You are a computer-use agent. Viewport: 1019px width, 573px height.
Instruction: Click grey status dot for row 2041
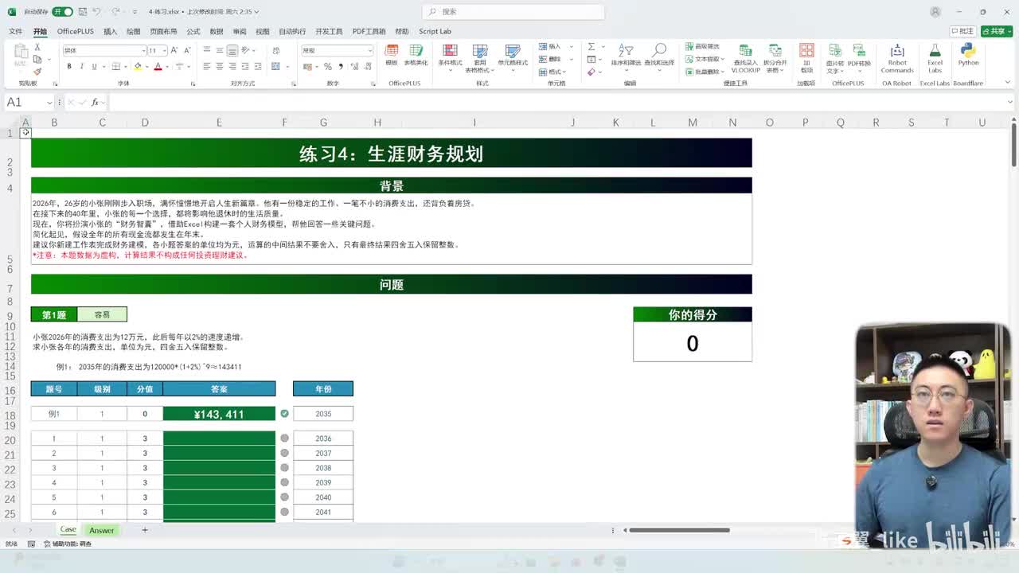click(x=284, y=512)
